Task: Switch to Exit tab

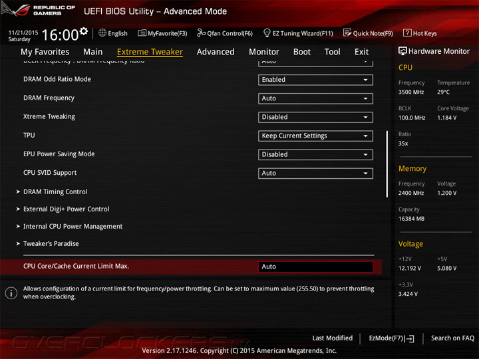Action: click(x=361, y=52)
